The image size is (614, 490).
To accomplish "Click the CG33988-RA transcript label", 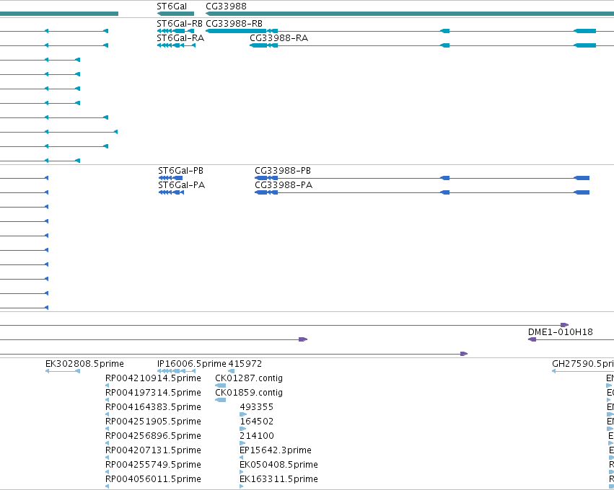I will 279,38.
